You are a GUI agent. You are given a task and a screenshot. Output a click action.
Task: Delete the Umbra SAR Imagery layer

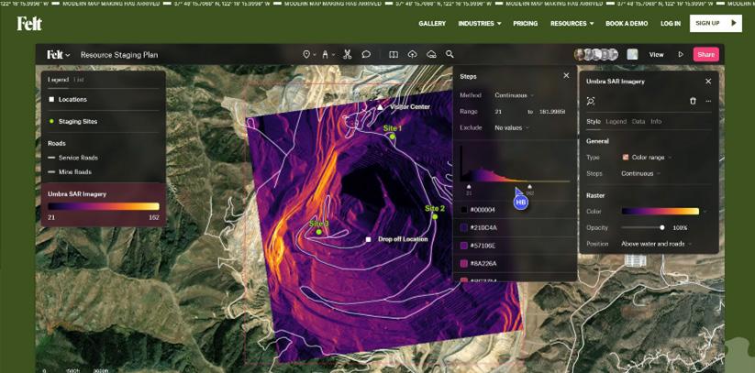693,101
